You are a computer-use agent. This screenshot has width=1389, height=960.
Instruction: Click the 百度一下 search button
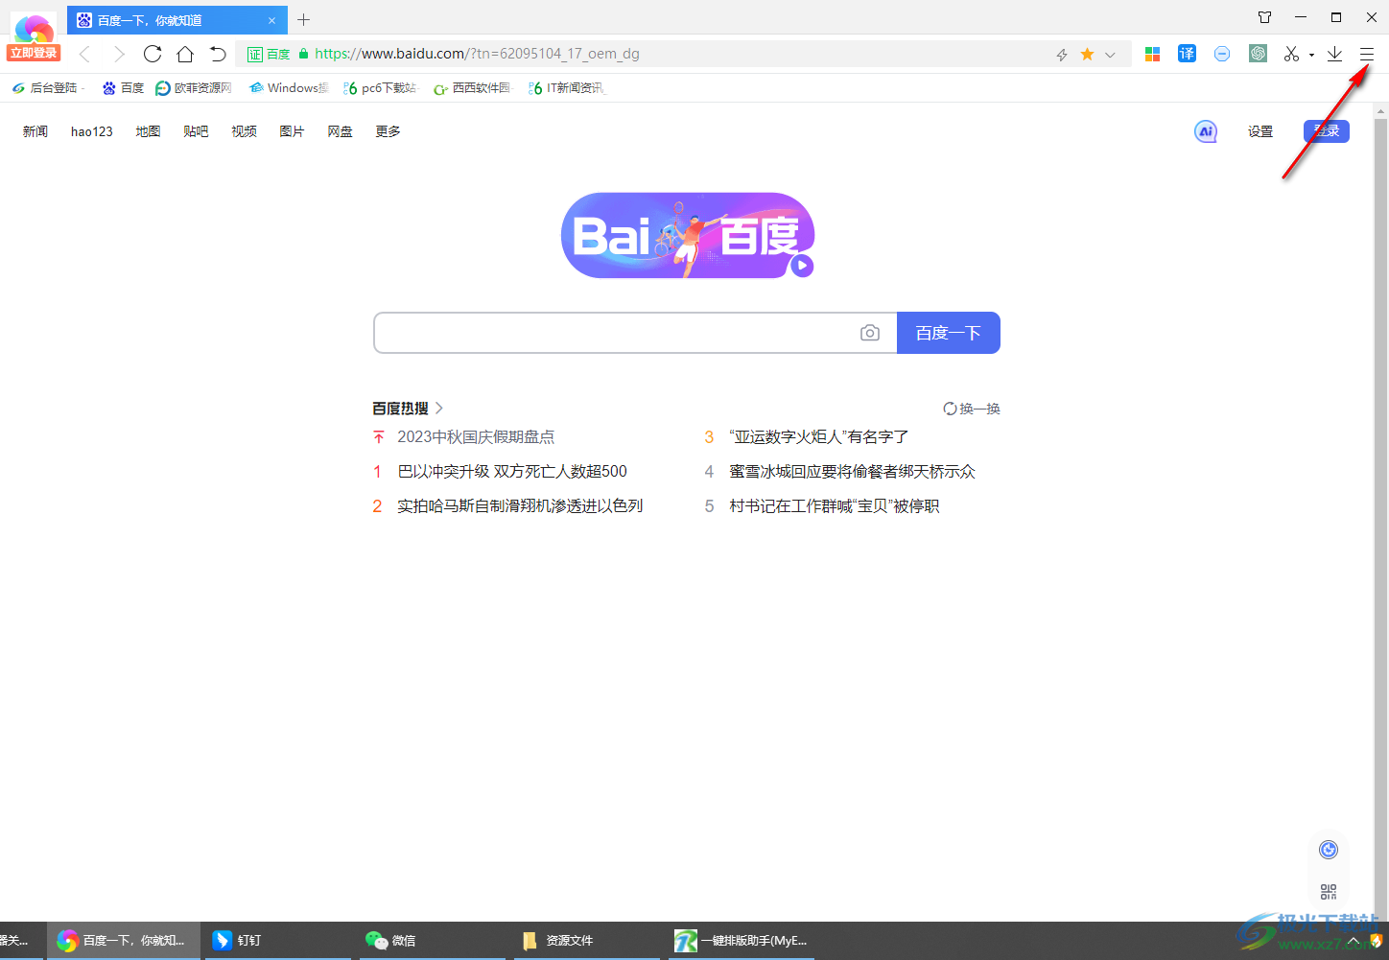(949, 333)
